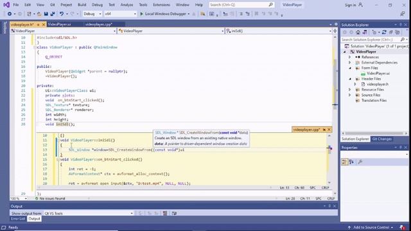Screen dimensions: 411x231
Task: Click the Search (Ctrl+Q) box
Action: [241, 4]
